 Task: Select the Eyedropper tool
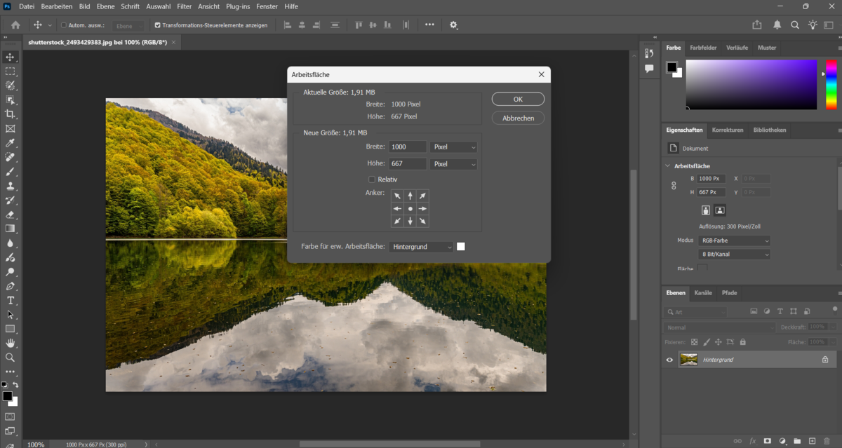[10, 143]
